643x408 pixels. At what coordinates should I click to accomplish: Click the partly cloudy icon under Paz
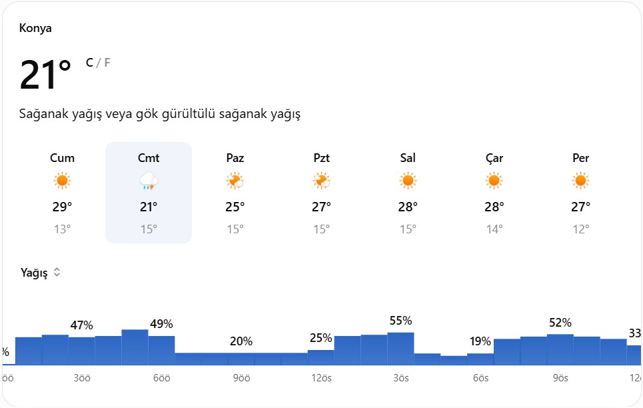[235, 181]
